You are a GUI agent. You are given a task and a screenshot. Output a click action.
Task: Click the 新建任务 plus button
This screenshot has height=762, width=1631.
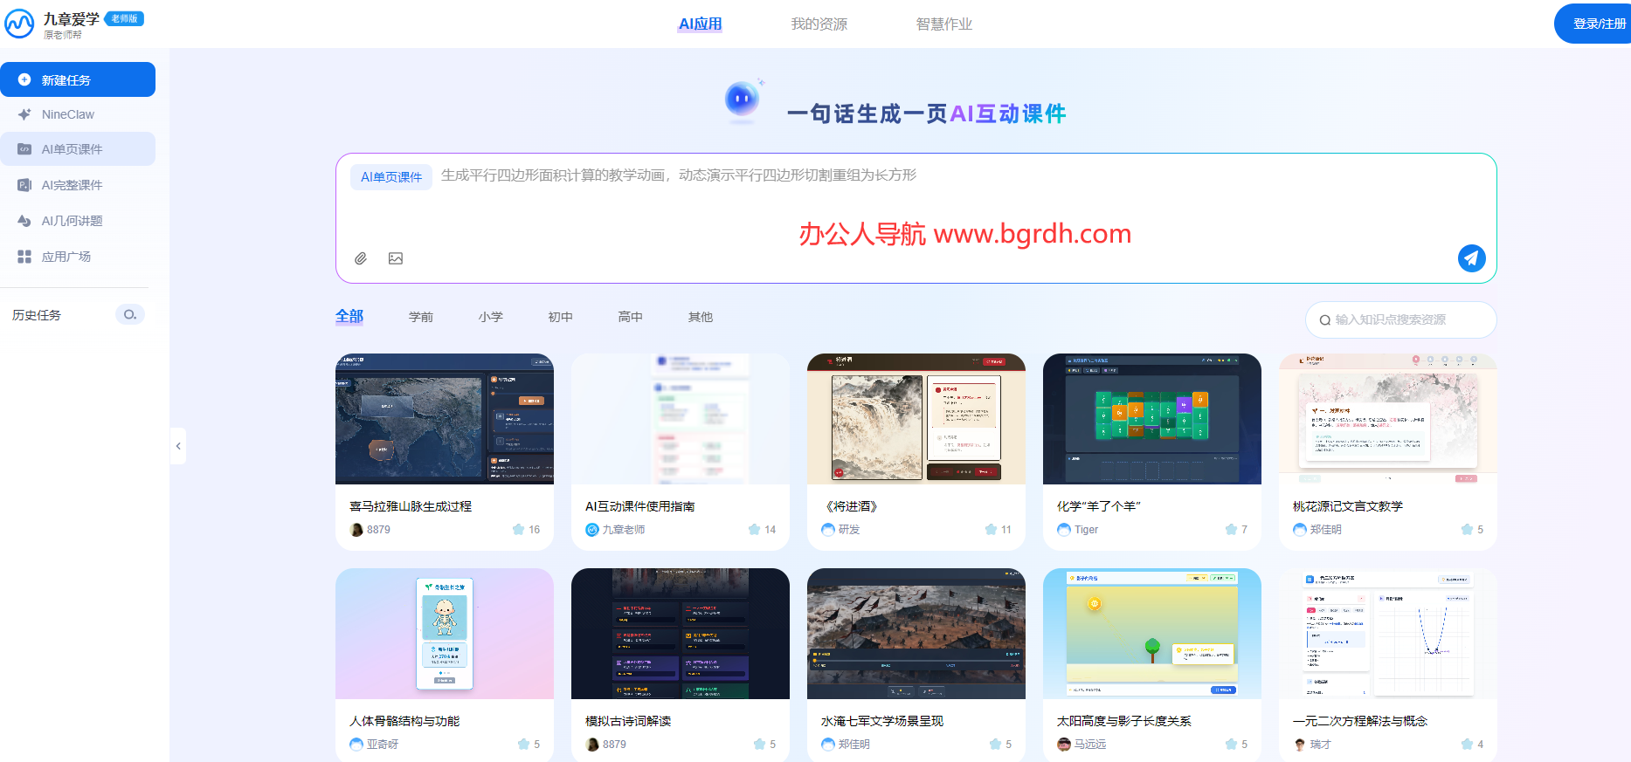click(78, 79)
